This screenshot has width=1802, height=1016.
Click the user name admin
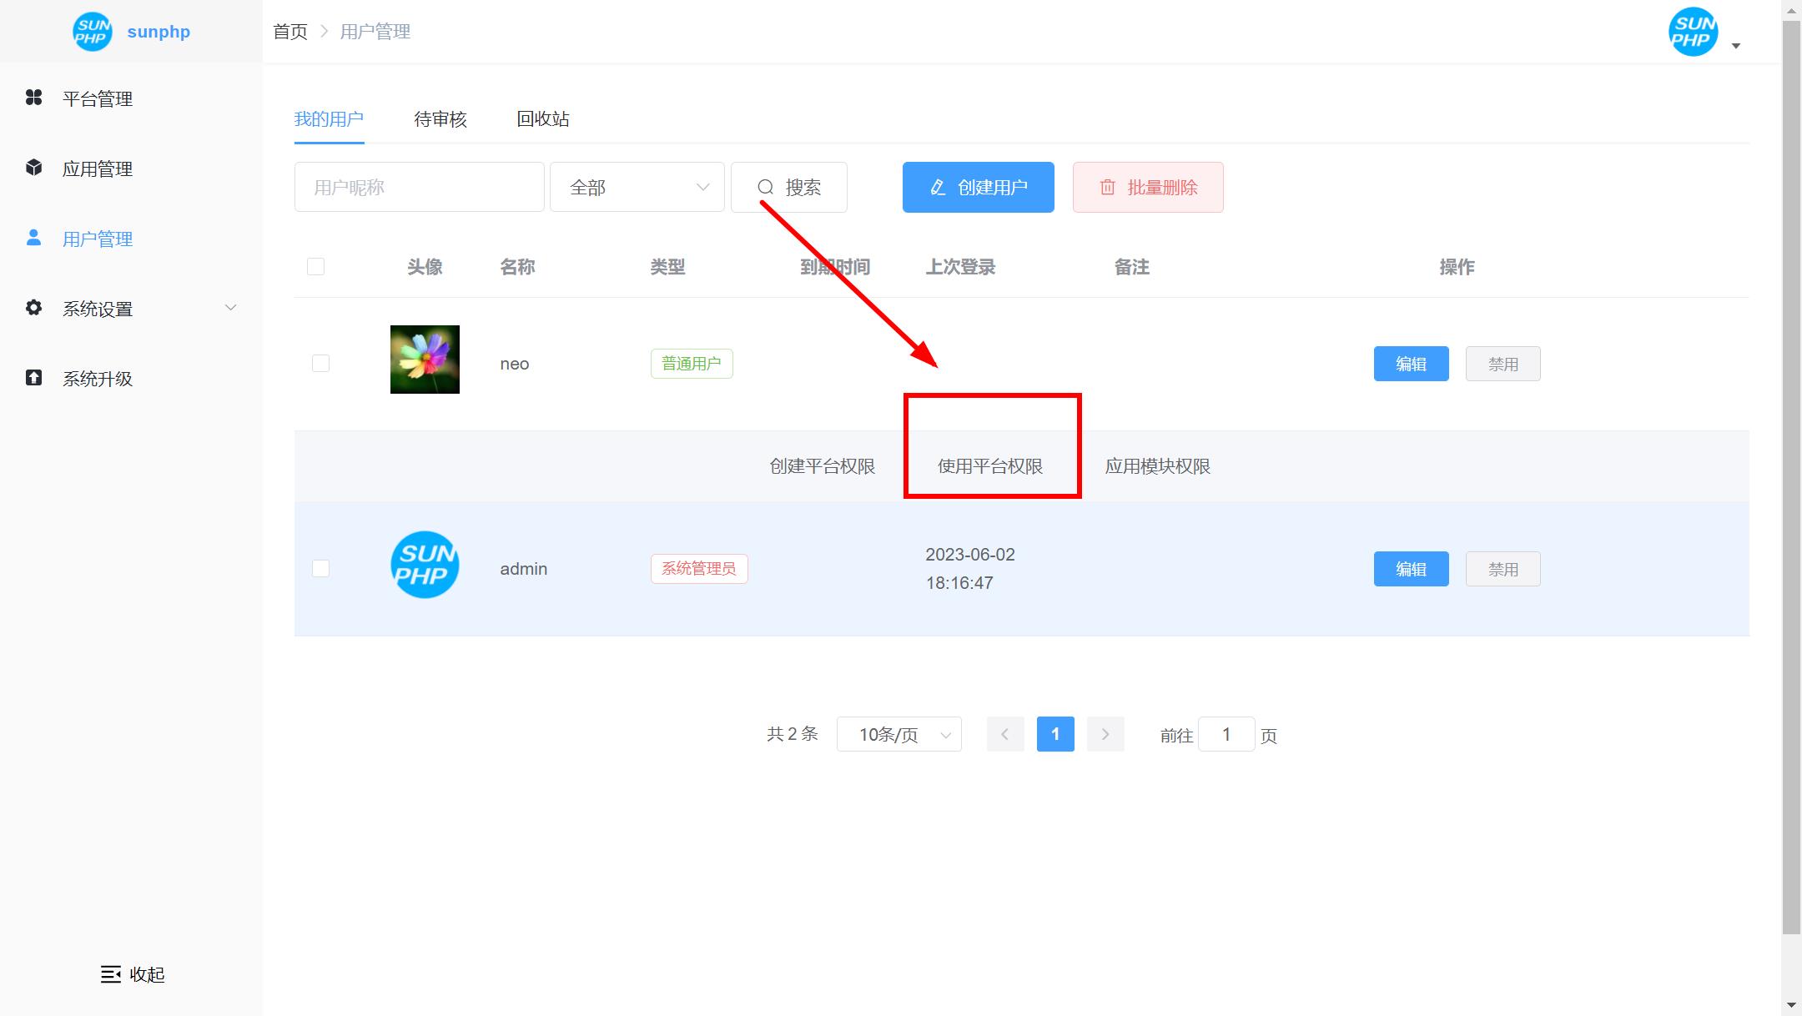click(x=524, y=569)
